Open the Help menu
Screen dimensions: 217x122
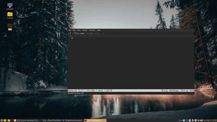click(98, 30)
